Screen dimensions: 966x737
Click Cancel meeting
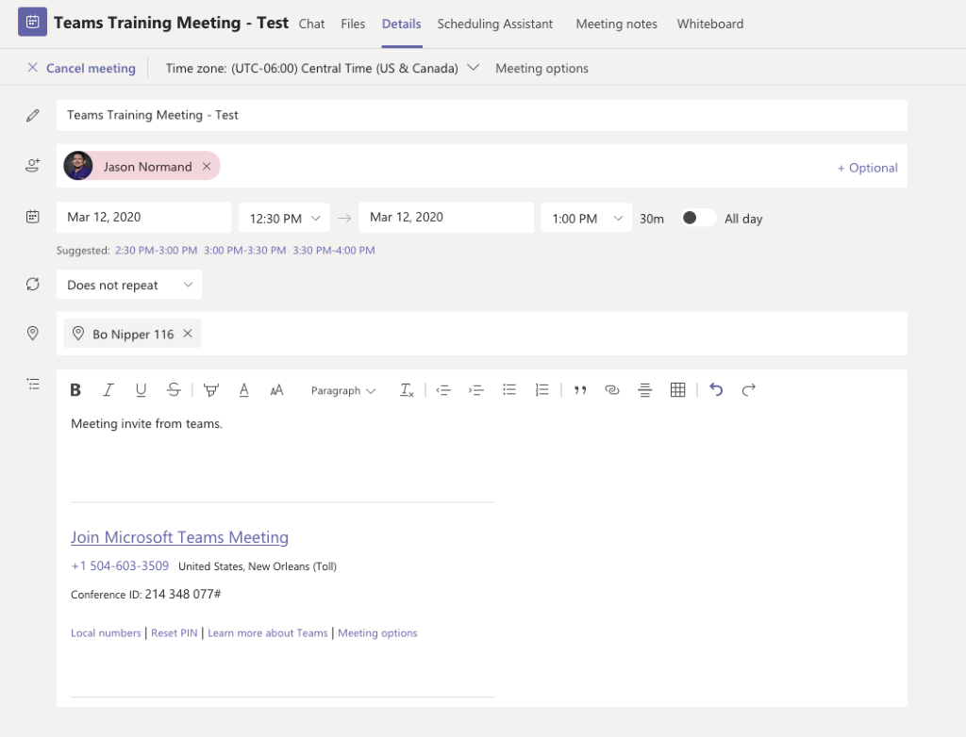click(82, 69)
